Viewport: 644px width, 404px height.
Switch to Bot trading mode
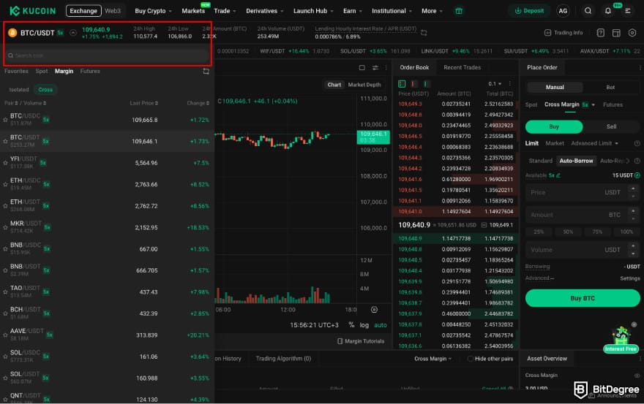tap(610, 88)
